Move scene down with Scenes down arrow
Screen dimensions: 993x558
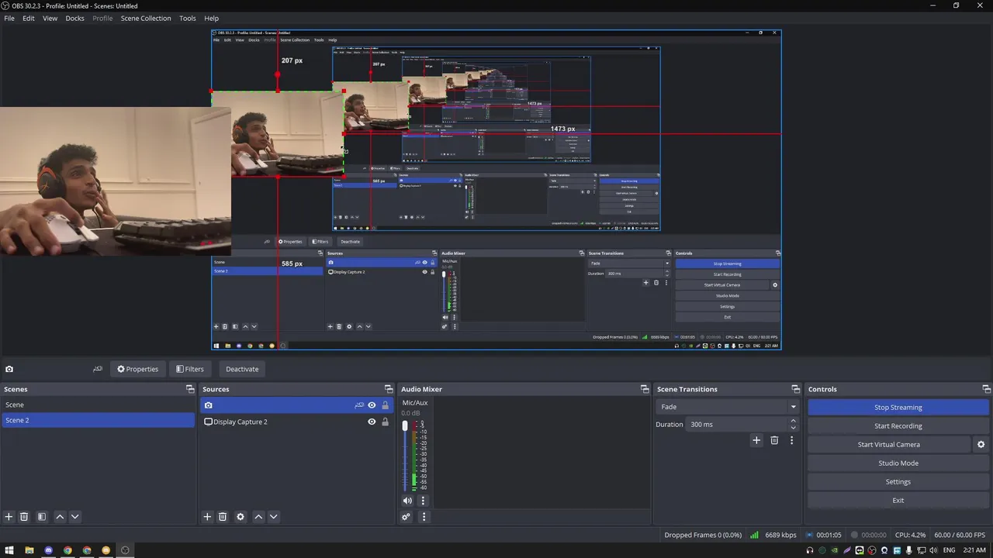click(75, 517)
